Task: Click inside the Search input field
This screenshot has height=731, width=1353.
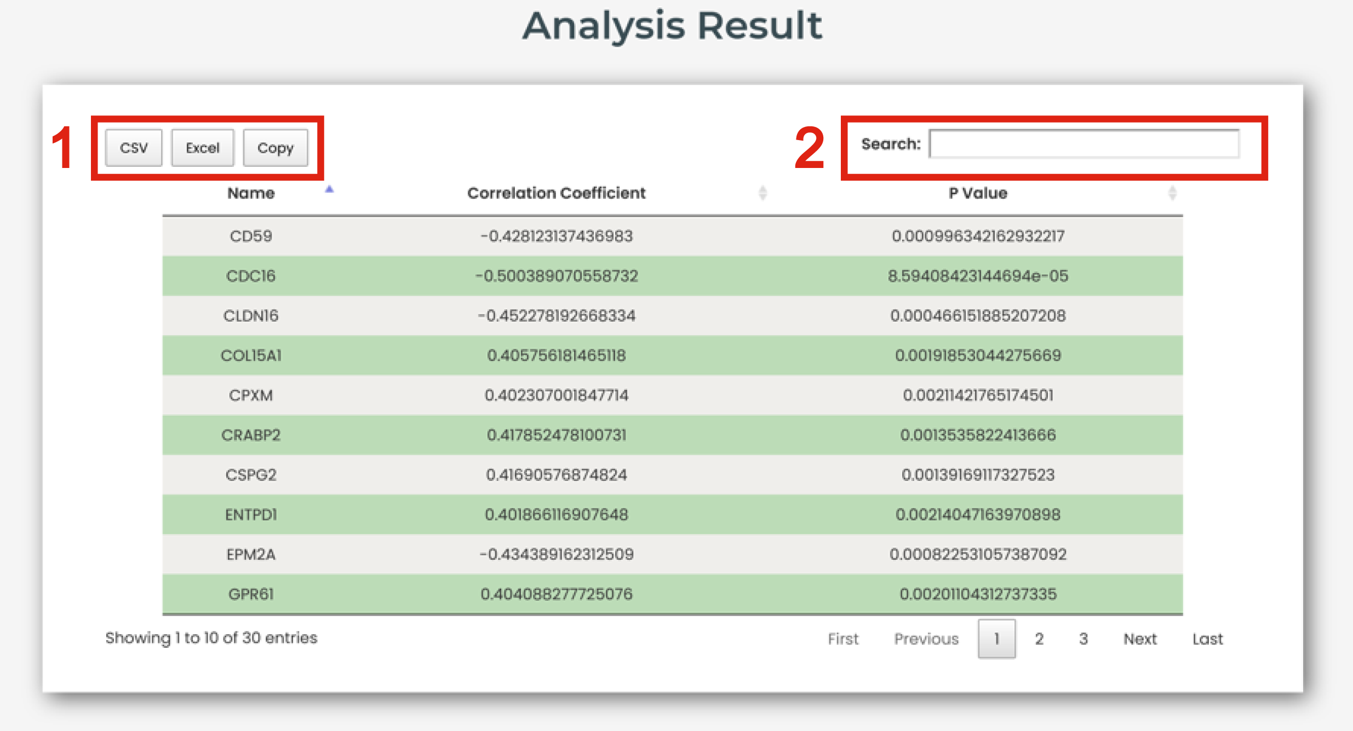Action: click(1083, 144)
